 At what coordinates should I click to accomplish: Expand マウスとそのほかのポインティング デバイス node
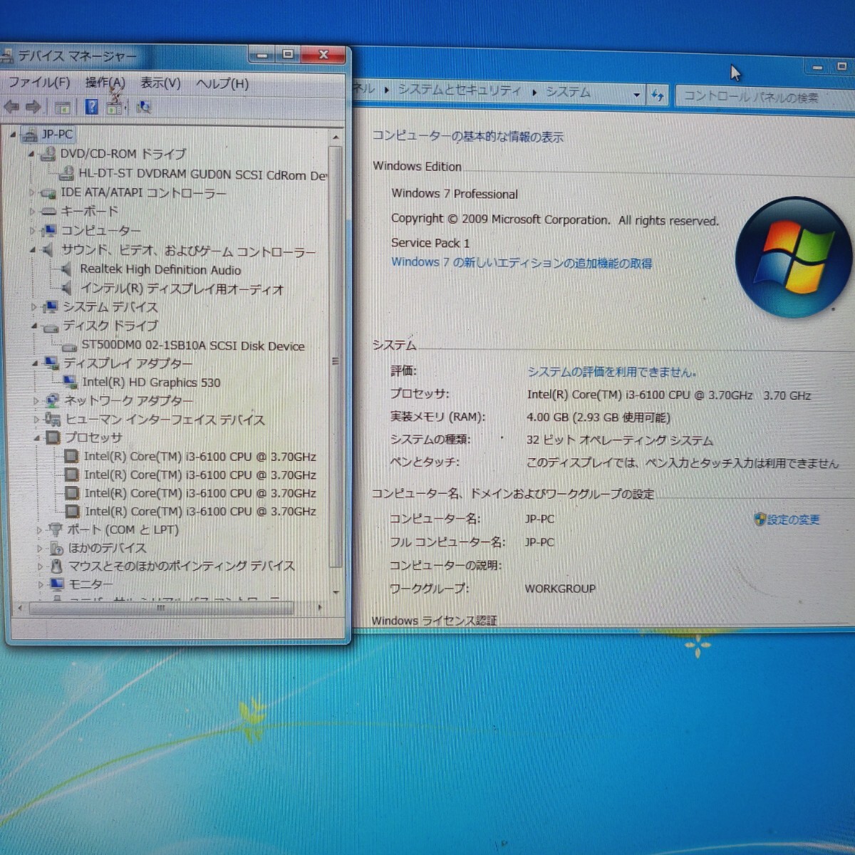click(x=41, y=567)
